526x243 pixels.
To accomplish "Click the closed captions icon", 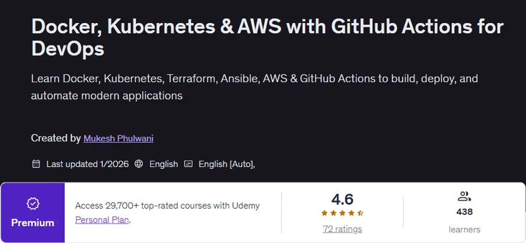I will (189, 164).
